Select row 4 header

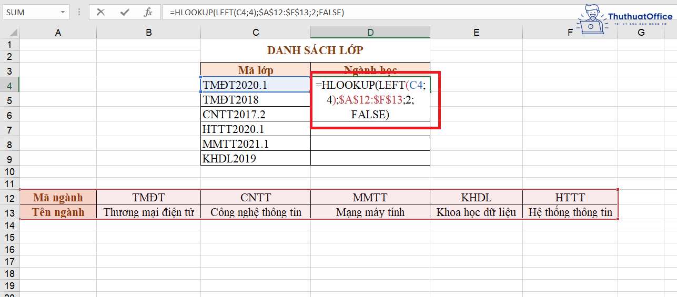pyautogui.click(x=9, y=85)
